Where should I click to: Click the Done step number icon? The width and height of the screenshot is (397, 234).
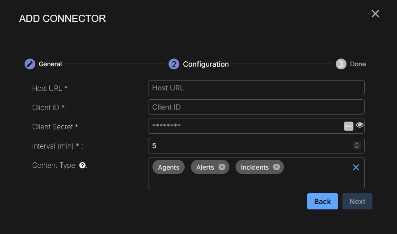coord(341,64)
